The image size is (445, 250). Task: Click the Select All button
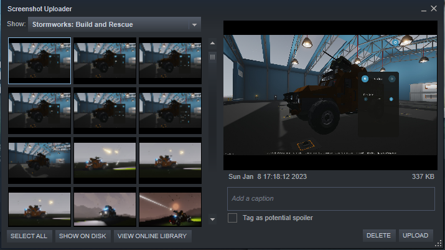point(29,236)
